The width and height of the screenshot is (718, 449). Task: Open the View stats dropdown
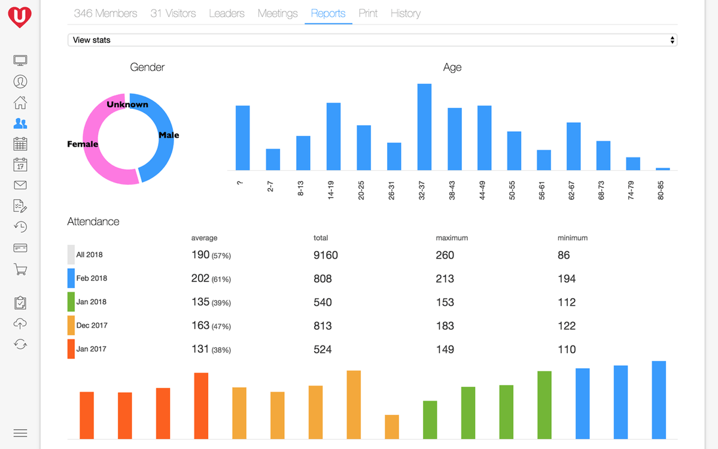(x=372, y=40)
